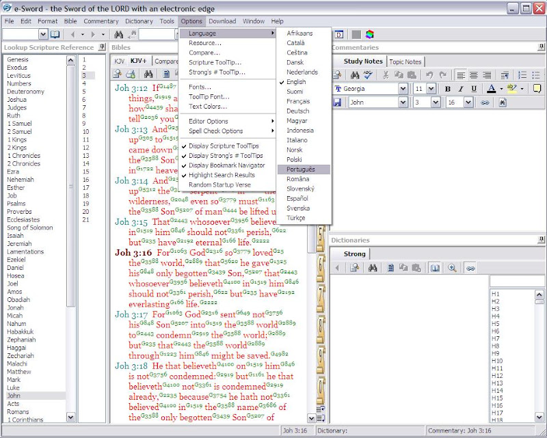Click the multicolored cube icon in the top toolbar
Image resolution: width=547 pixels, height=438 pixels.
click(370, 34)
